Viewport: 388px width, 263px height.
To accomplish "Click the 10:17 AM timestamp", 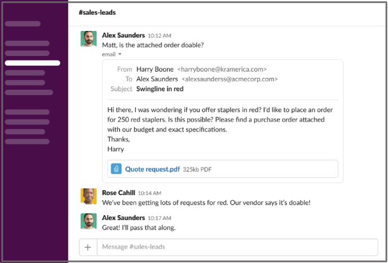I will tap(160, 218).
